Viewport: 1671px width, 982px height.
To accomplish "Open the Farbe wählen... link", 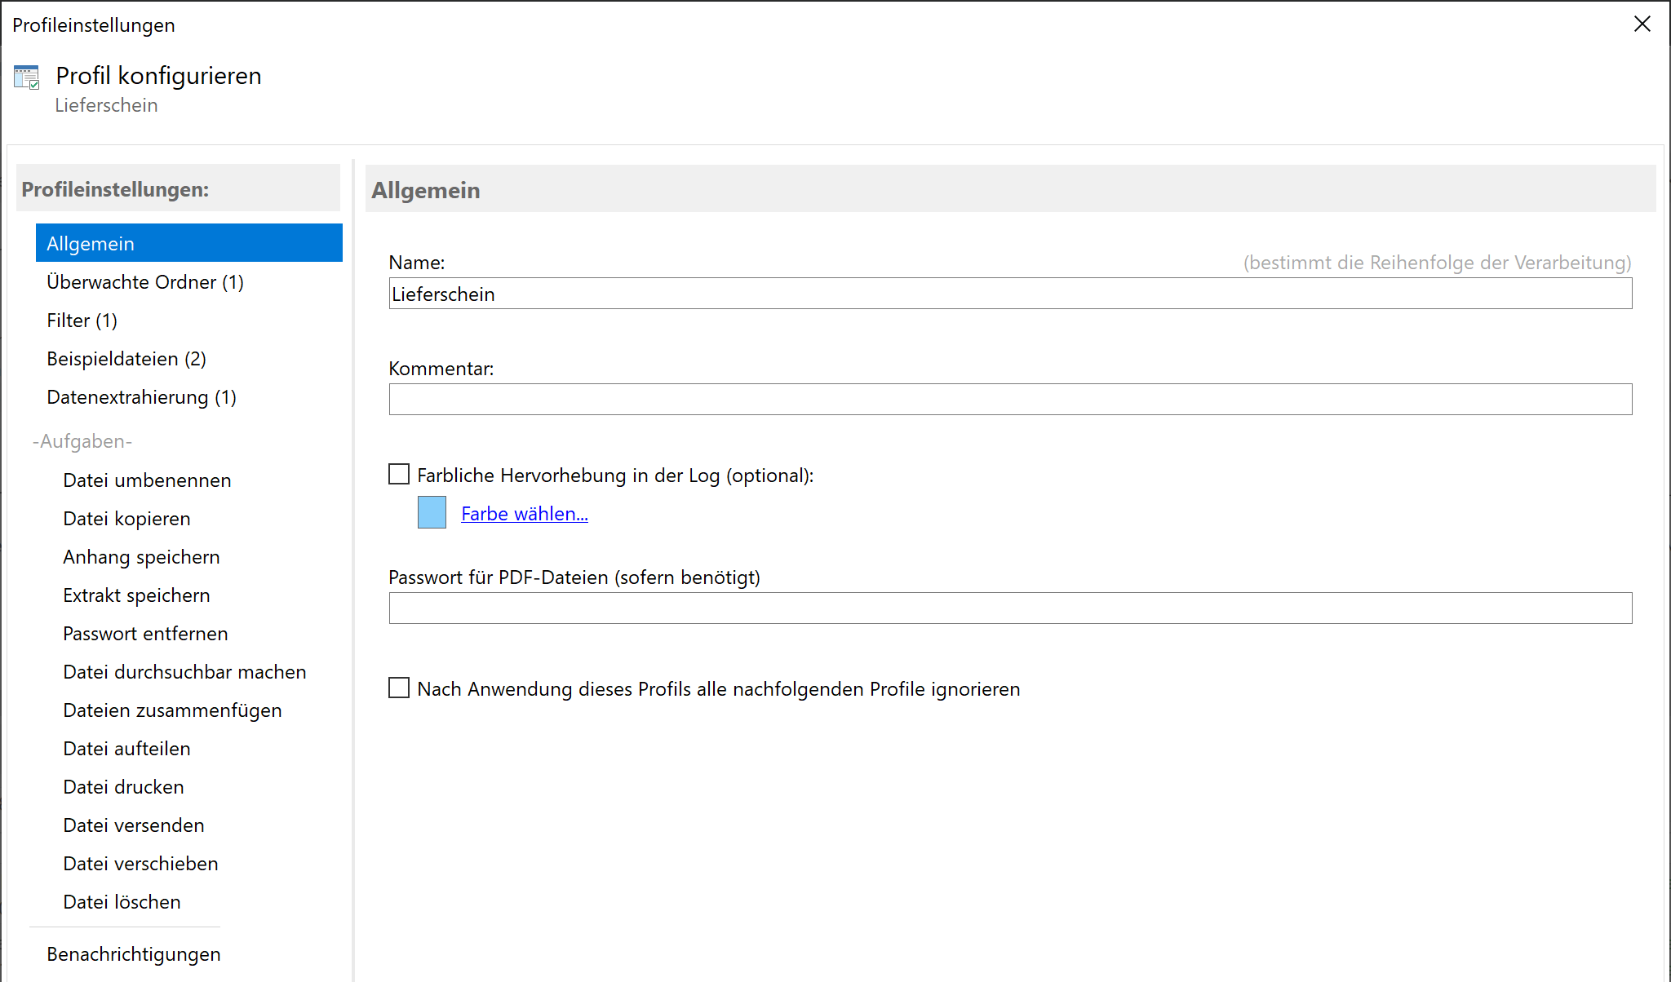I will point(525,514).
